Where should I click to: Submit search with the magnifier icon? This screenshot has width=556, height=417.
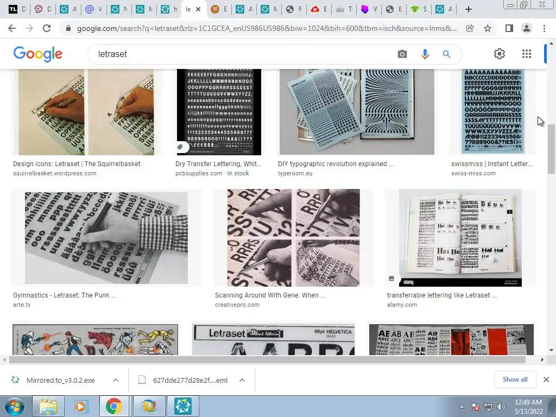(x=446, y=54)
